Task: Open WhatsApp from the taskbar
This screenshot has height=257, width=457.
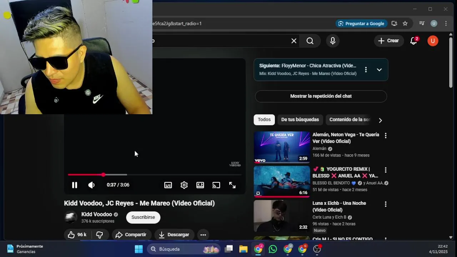Action: (x=273, y=249)
